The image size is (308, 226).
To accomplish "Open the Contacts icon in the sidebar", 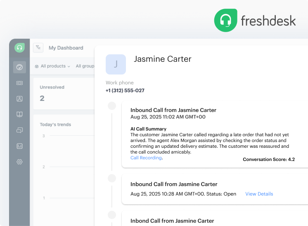I will click(19, 99).
